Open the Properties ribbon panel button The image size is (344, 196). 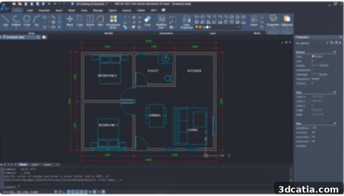273,21
